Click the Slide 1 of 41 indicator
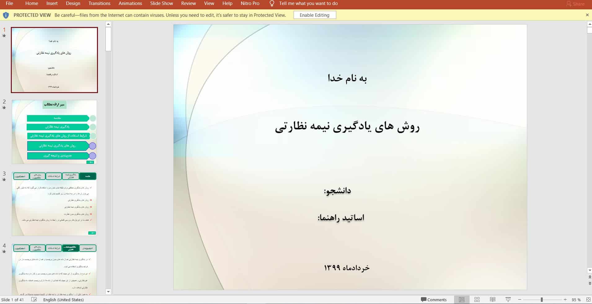The image size is (592, 304). 13,300
